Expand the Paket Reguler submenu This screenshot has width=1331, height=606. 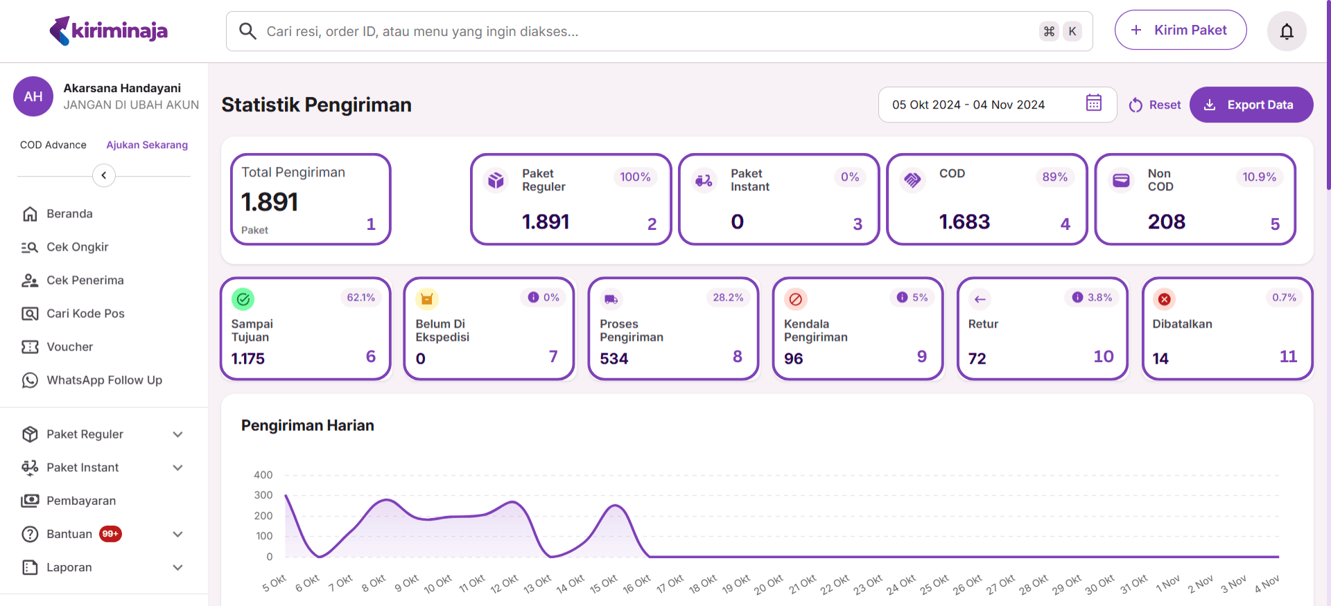(x=177, y=434)
